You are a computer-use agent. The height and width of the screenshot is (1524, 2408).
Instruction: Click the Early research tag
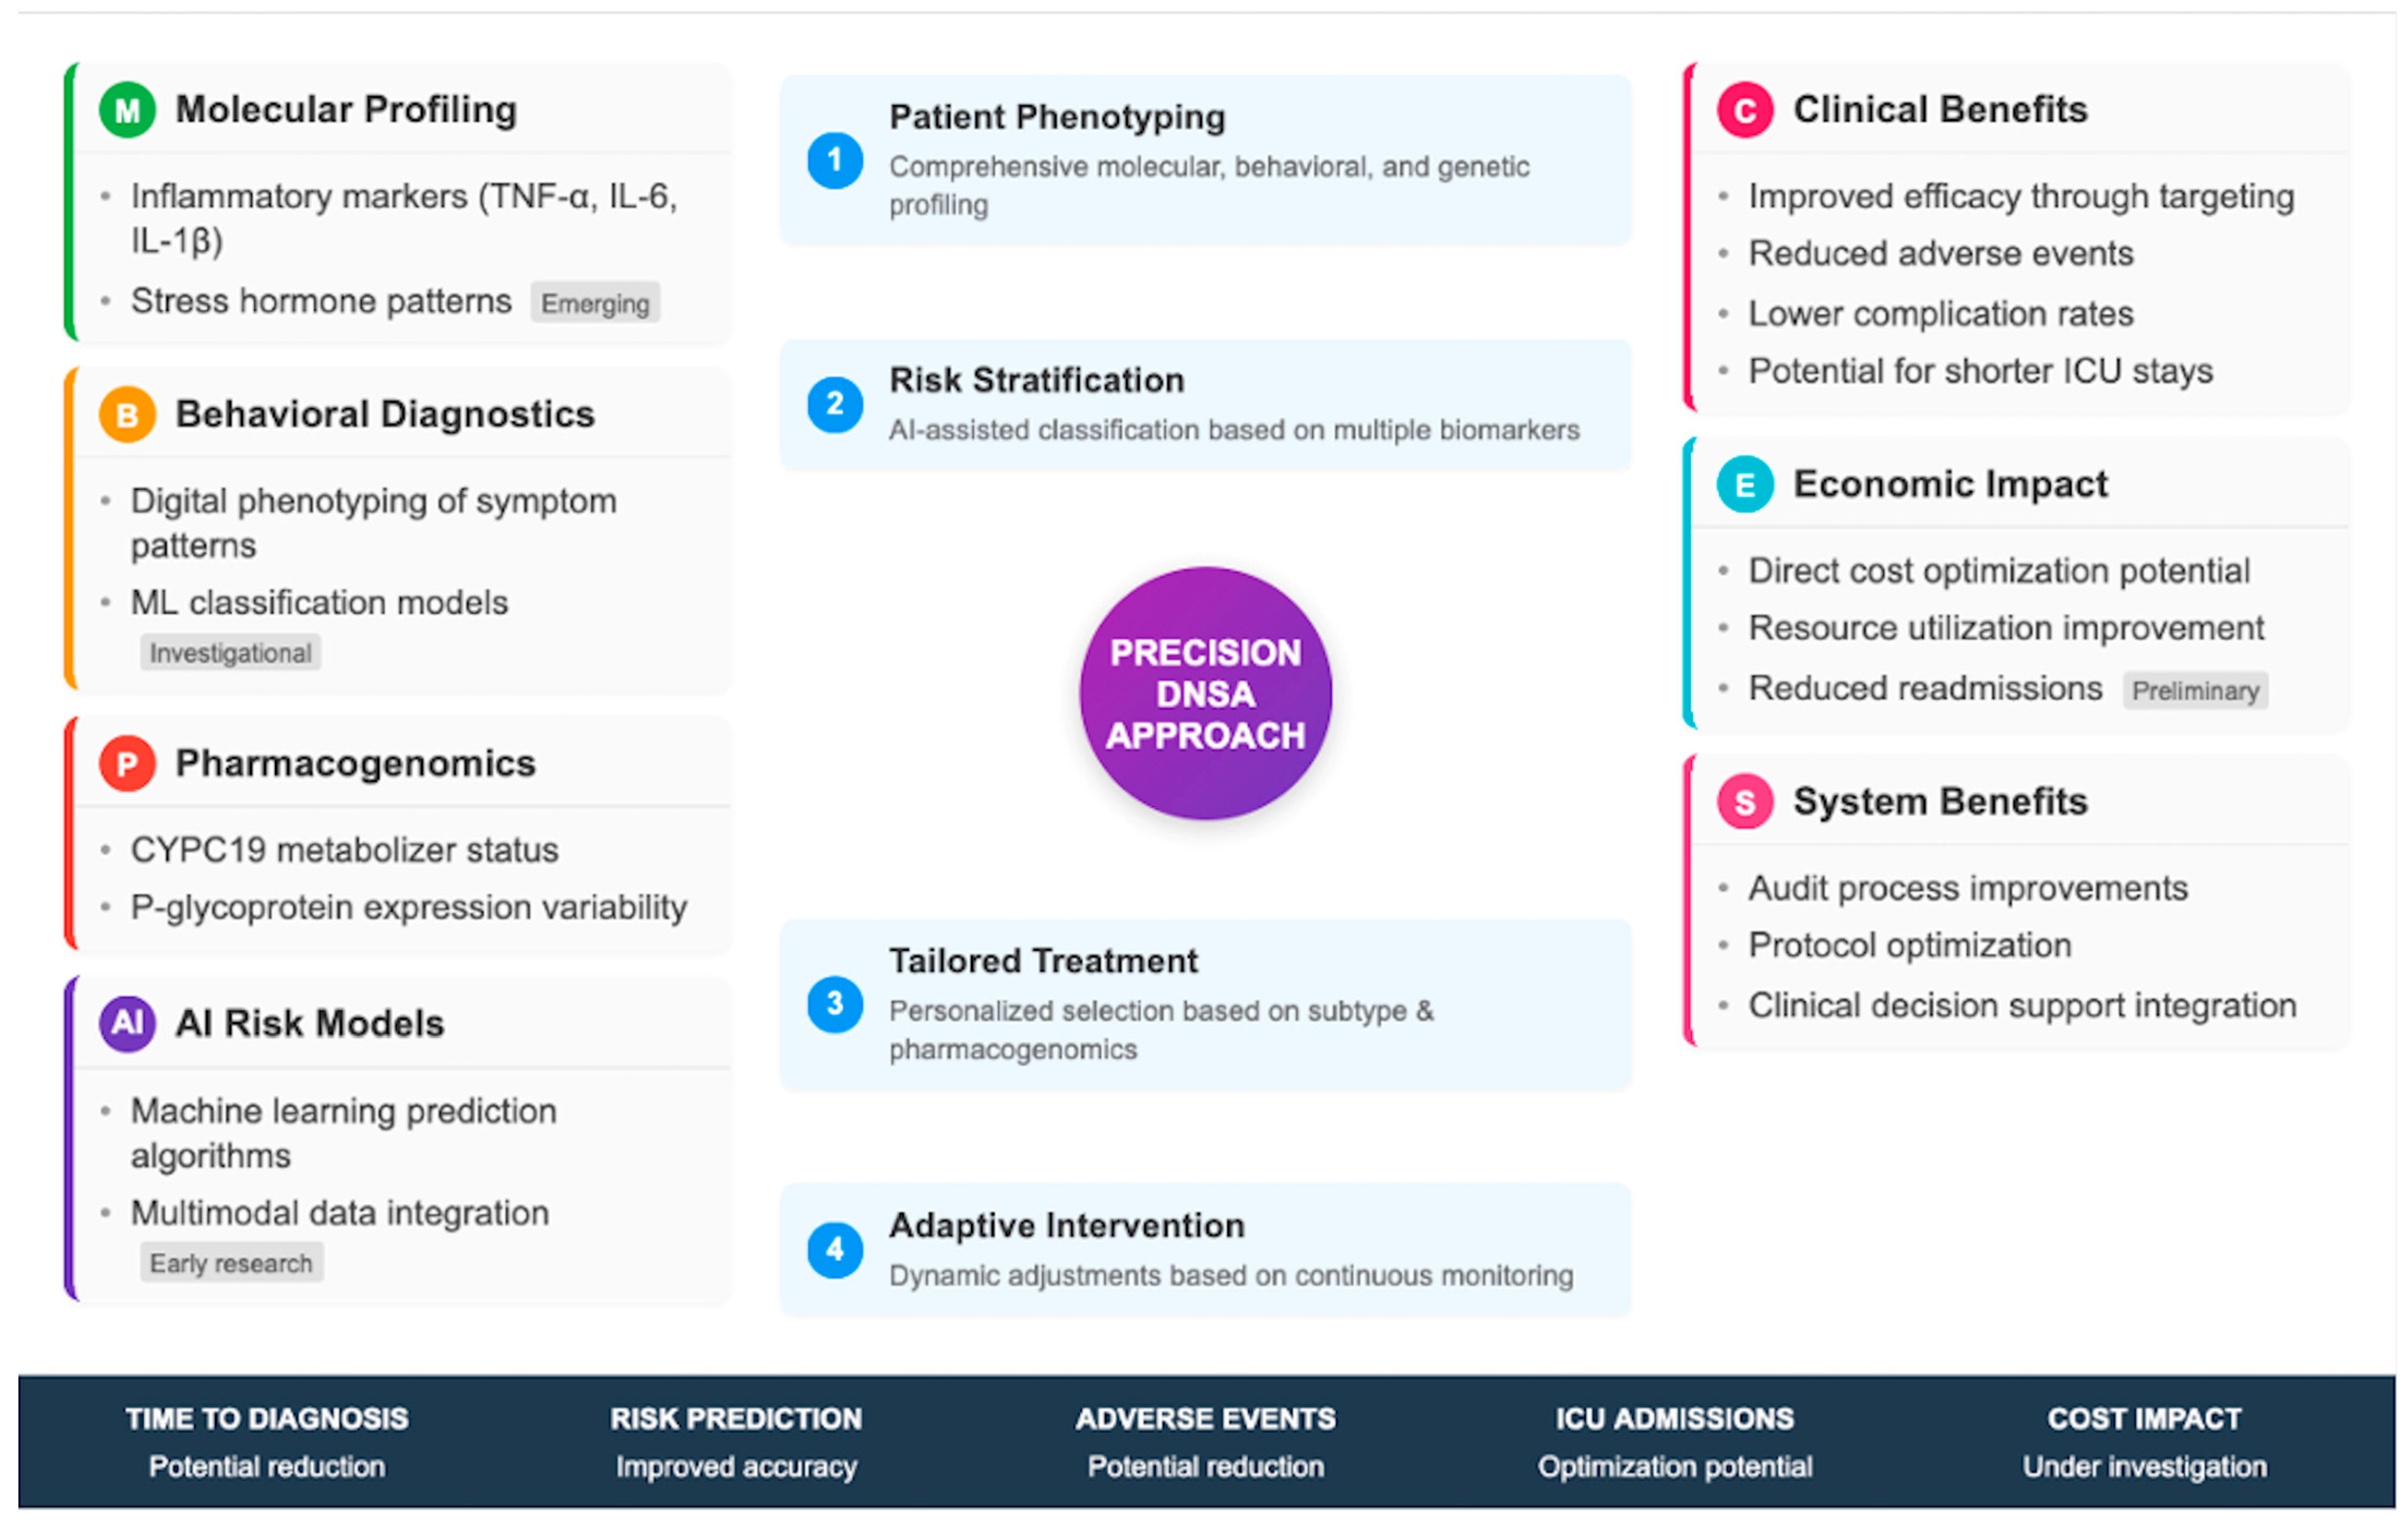[231, 1264]
